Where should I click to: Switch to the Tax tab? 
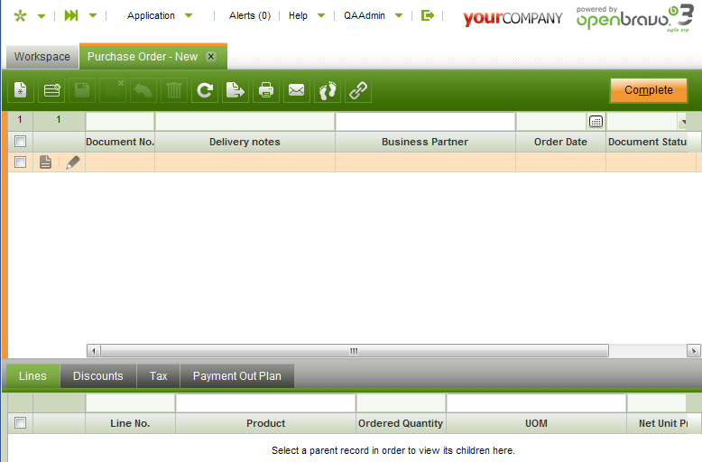[x=159, y=376]
